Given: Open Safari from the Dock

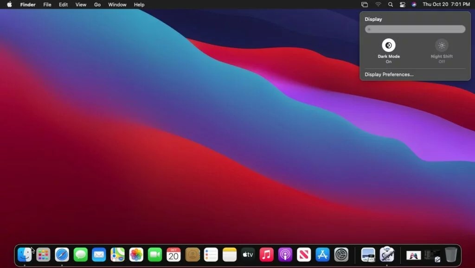Looking at the screenshot, I should 62,255.
